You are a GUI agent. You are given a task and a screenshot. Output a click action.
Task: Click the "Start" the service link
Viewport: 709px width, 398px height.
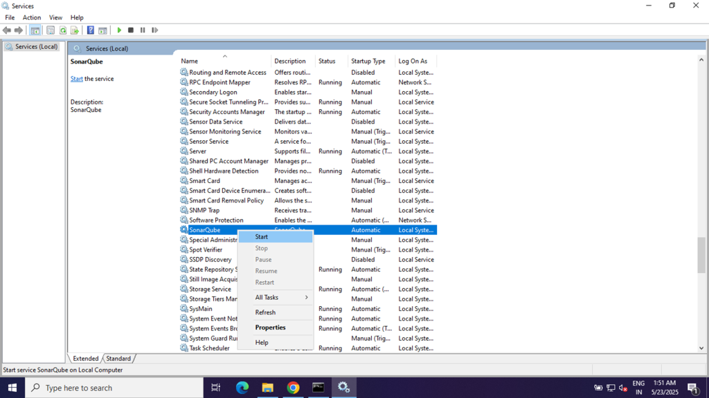[76, 79]
